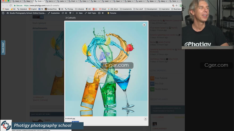Click the Need Help? side tab

pos(3,48)
